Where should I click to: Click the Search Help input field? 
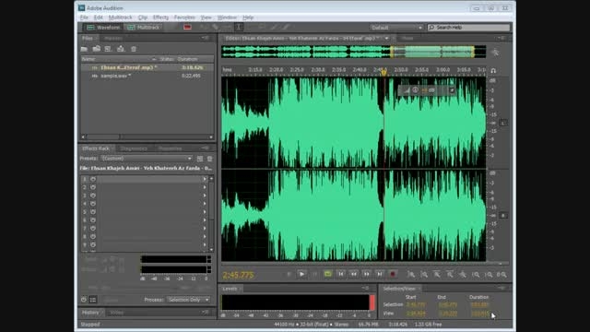(x=469, y=28)
